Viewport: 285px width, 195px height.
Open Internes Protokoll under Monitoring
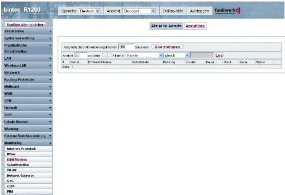click(x=28, y=149)
